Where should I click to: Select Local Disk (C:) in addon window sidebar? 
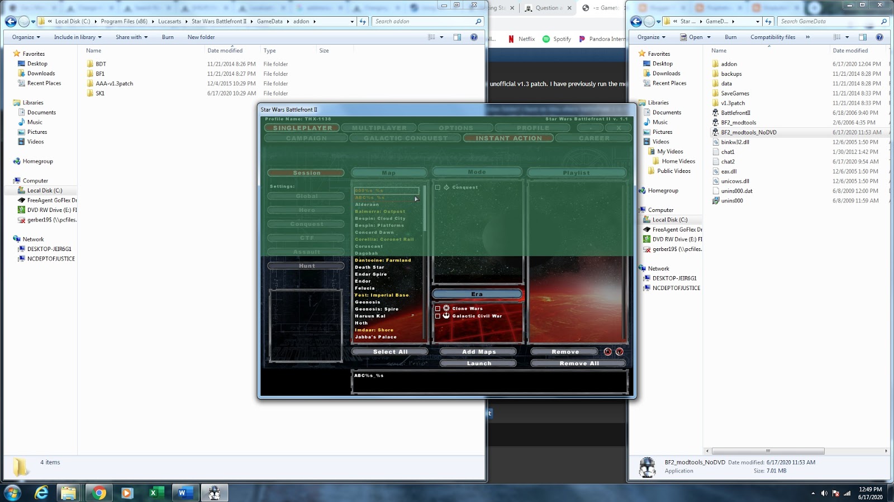[45, 190]
